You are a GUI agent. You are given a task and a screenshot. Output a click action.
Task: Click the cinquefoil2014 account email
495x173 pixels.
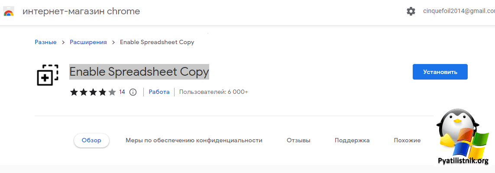pyautogui.click(x=458, y=12)
